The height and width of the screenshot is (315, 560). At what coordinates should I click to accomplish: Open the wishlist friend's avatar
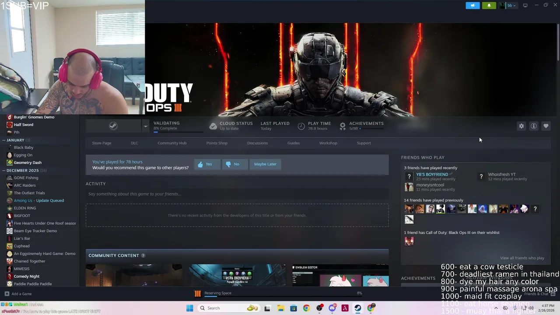tap(409, 241)
